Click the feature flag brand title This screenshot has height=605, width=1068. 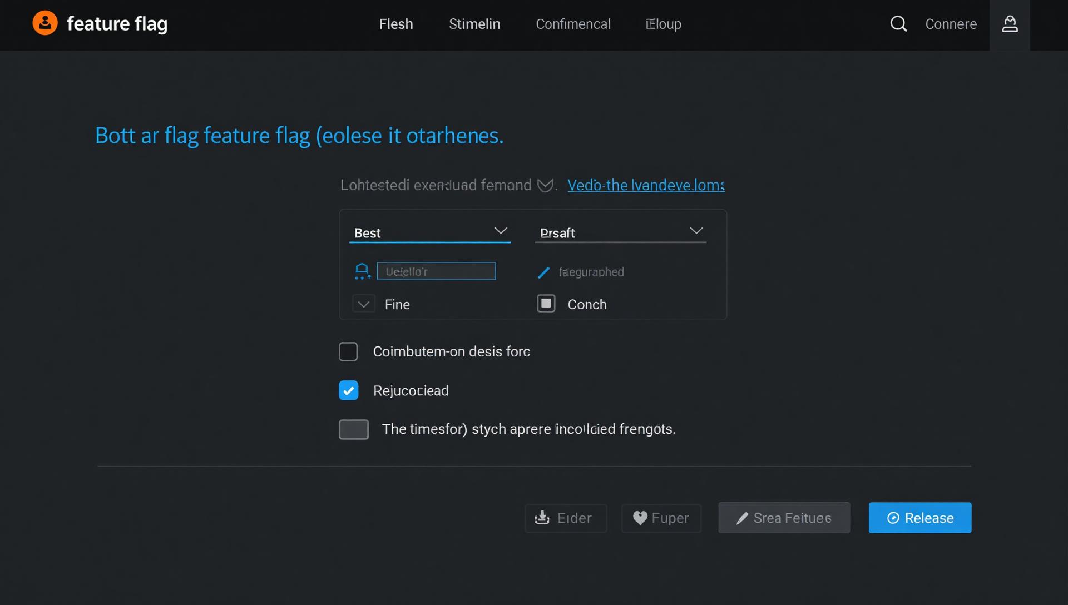pyautogui.click(x=117, y=24)
